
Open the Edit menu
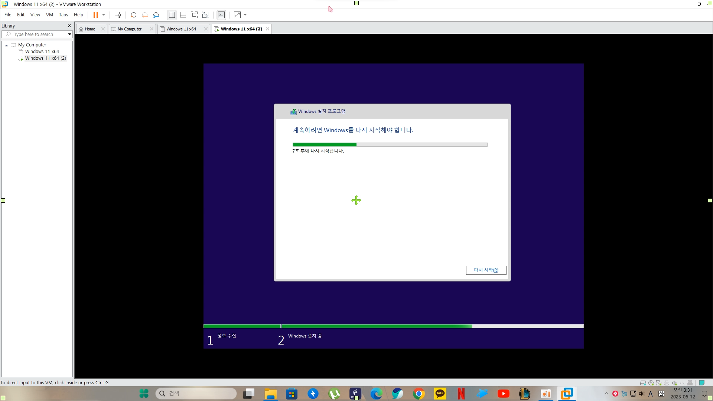tap(21, 15)
